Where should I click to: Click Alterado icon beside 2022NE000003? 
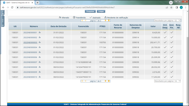click(40, 42)
